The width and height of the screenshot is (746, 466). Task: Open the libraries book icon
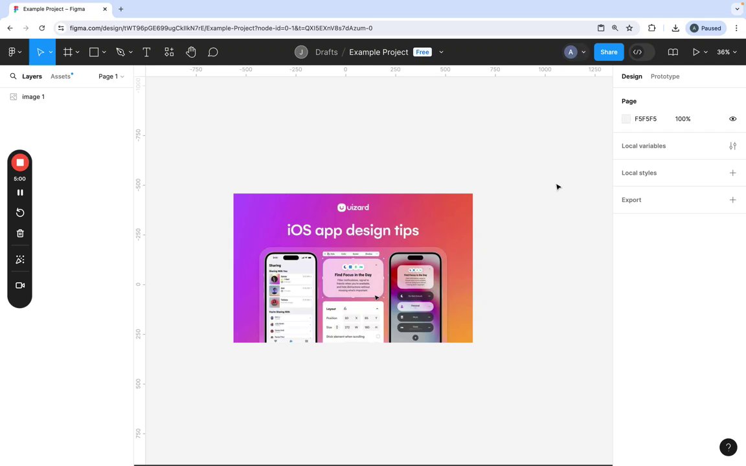[x=673, y=52]
